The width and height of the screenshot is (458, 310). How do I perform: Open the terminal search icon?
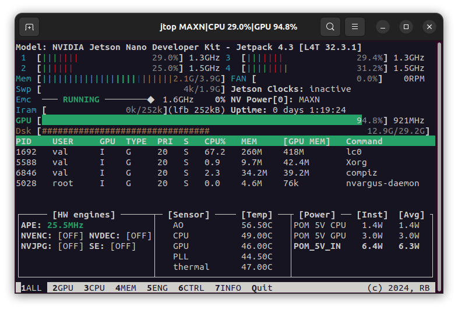click(330, 27)
